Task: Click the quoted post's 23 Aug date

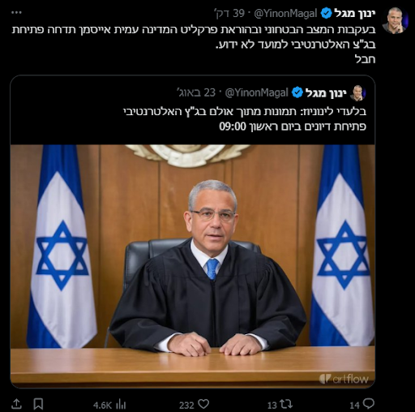Action: tap(196, 92)
